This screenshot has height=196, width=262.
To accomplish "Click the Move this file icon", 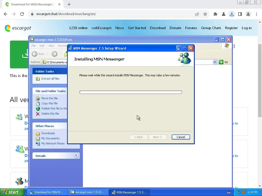I will click(x=38, y=98).
